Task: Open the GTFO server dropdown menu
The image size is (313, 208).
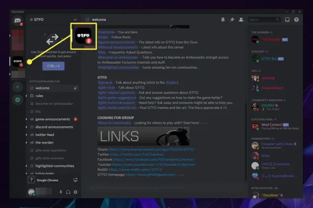Action: 75,20
